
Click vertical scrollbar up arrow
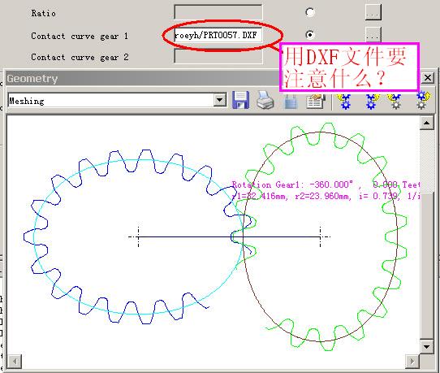click(426, 123)
